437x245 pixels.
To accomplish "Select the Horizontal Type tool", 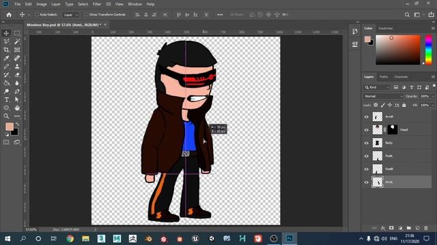I will click(x=6, y=100).
